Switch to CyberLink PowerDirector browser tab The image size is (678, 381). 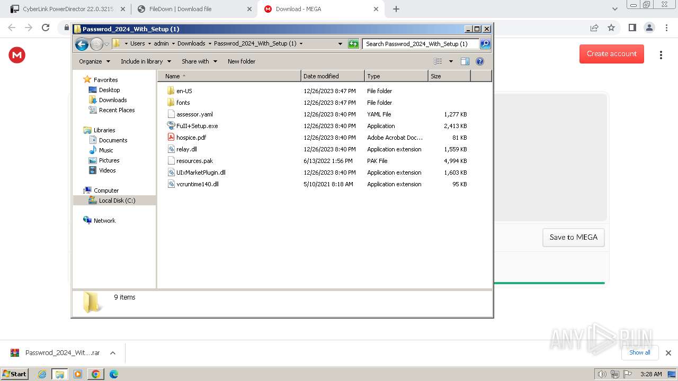click(67, 9)
